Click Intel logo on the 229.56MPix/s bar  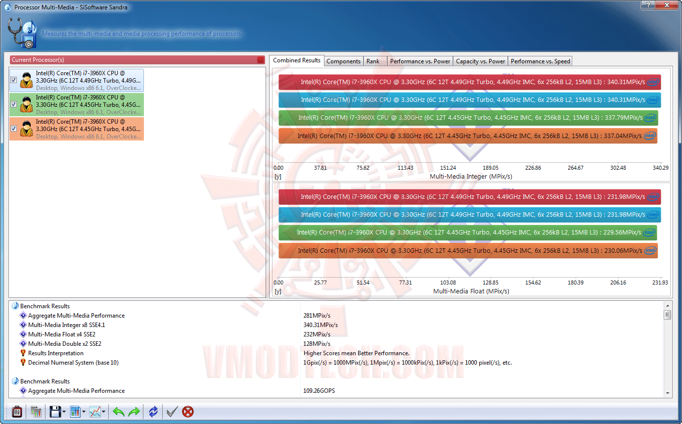tap(650, 233)
